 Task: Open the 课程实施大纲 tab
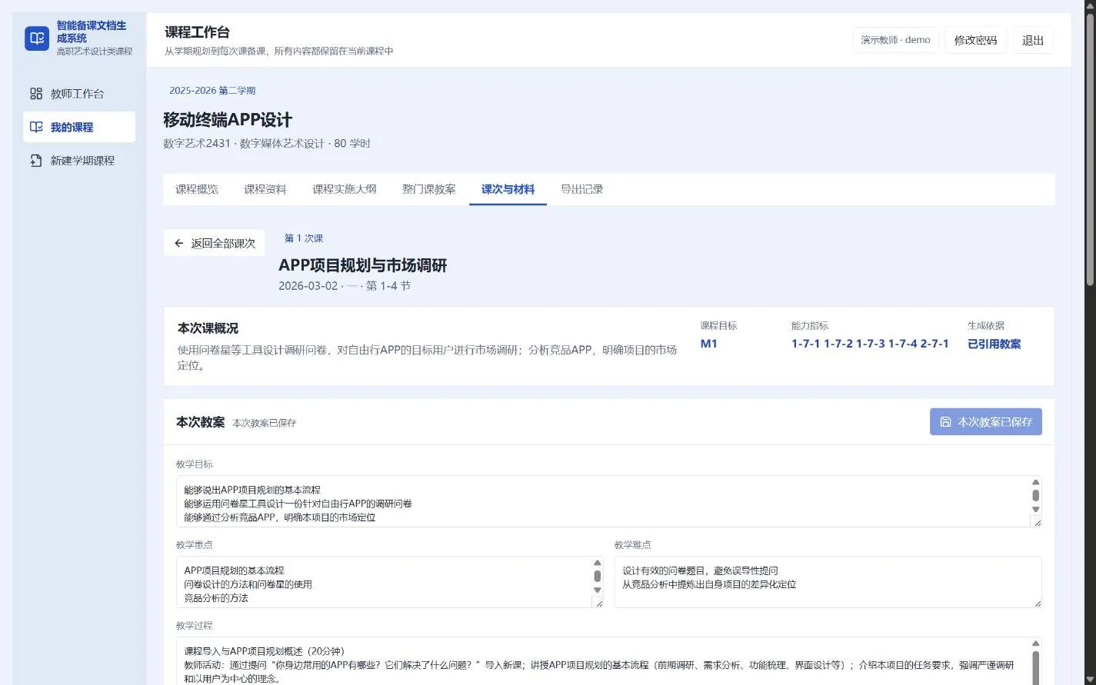tap(345, 189)
